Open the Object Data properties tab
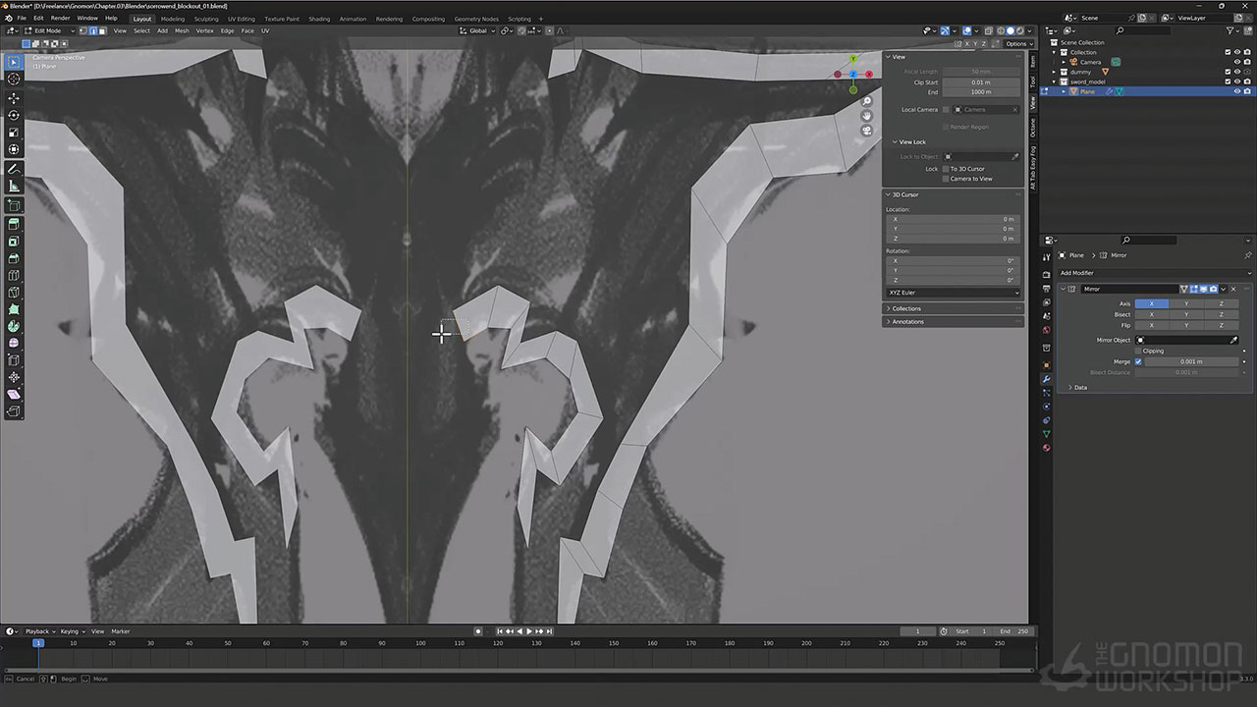This screenshot has width=1257, height=707. pos(1047,434)
